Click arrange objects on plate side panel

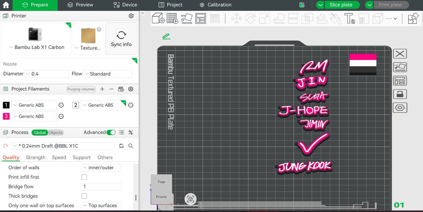tap(400, 81)
